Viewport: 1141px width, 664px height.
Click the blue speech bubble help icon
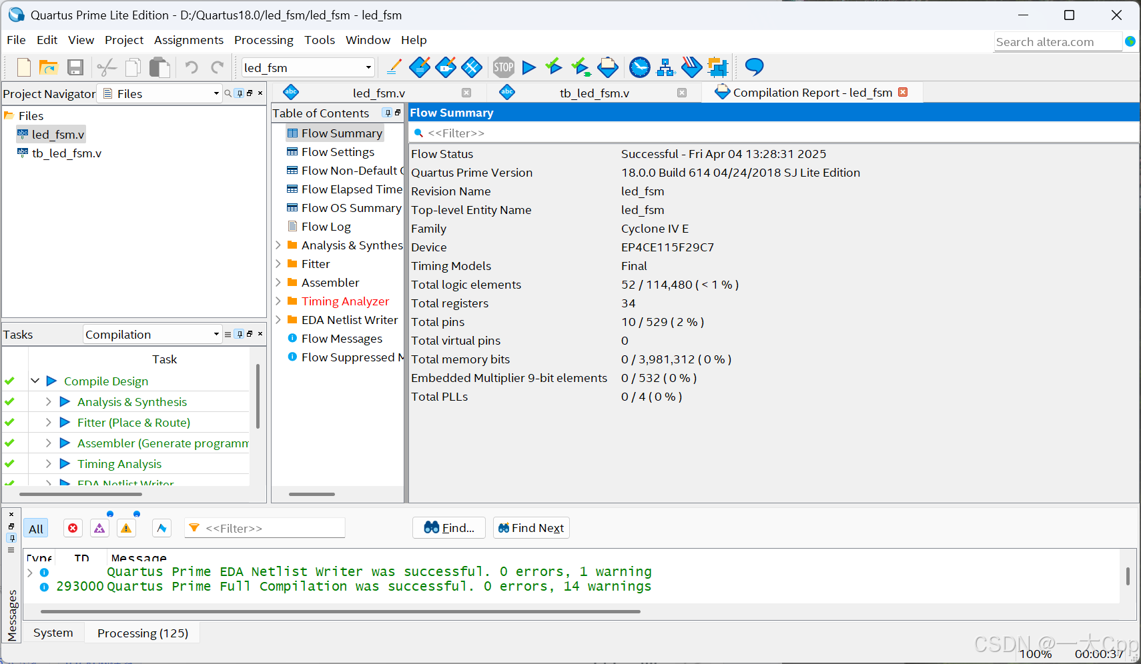(x=755, y=67)
